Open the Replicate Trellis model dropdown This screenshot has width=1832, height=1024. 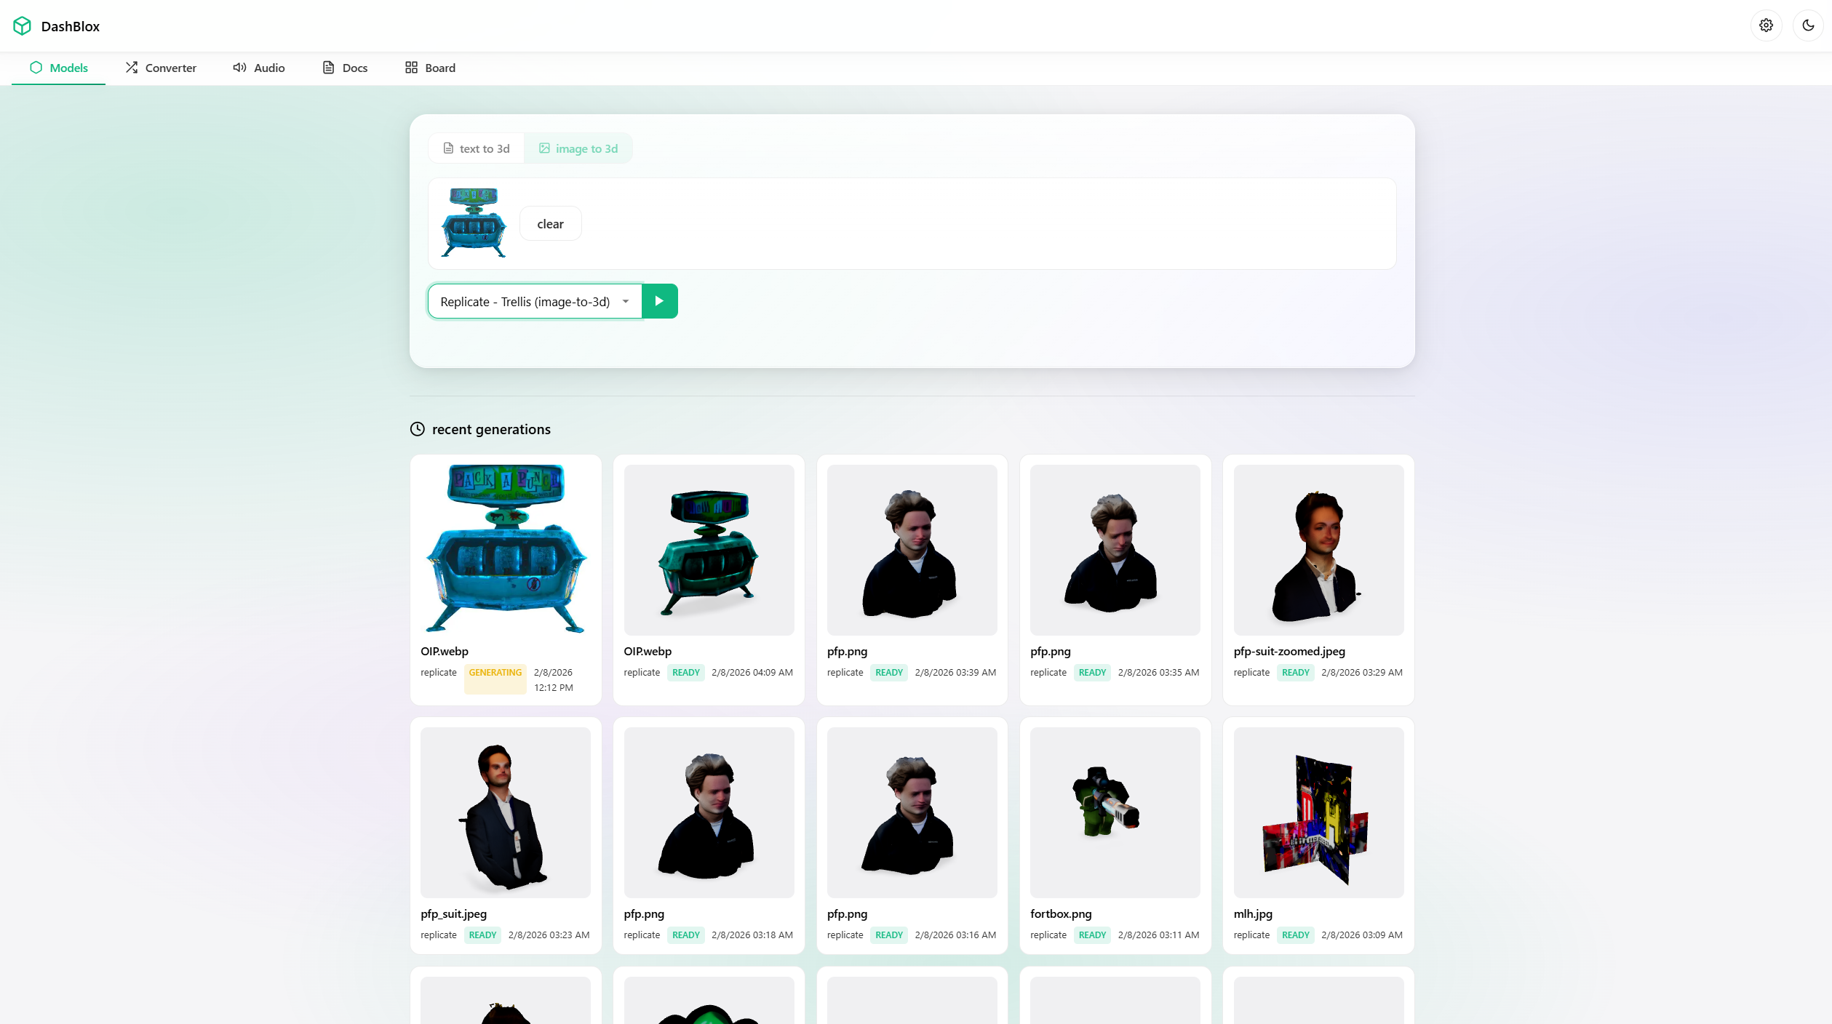click(525, 302)
